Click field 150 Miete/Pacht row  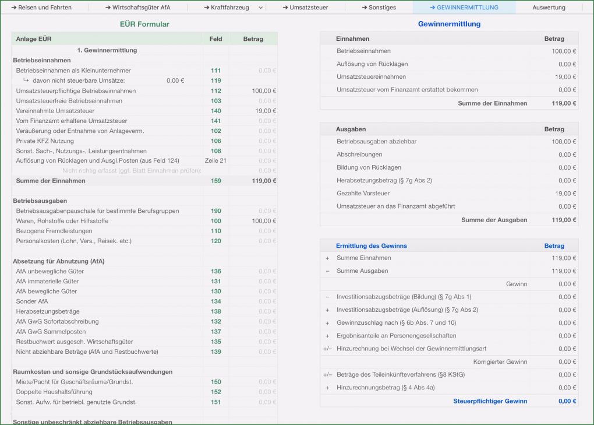point(216,382)
